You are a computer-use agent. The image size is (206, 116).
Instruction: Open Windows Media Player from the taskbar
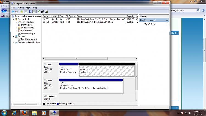point(44,113)
